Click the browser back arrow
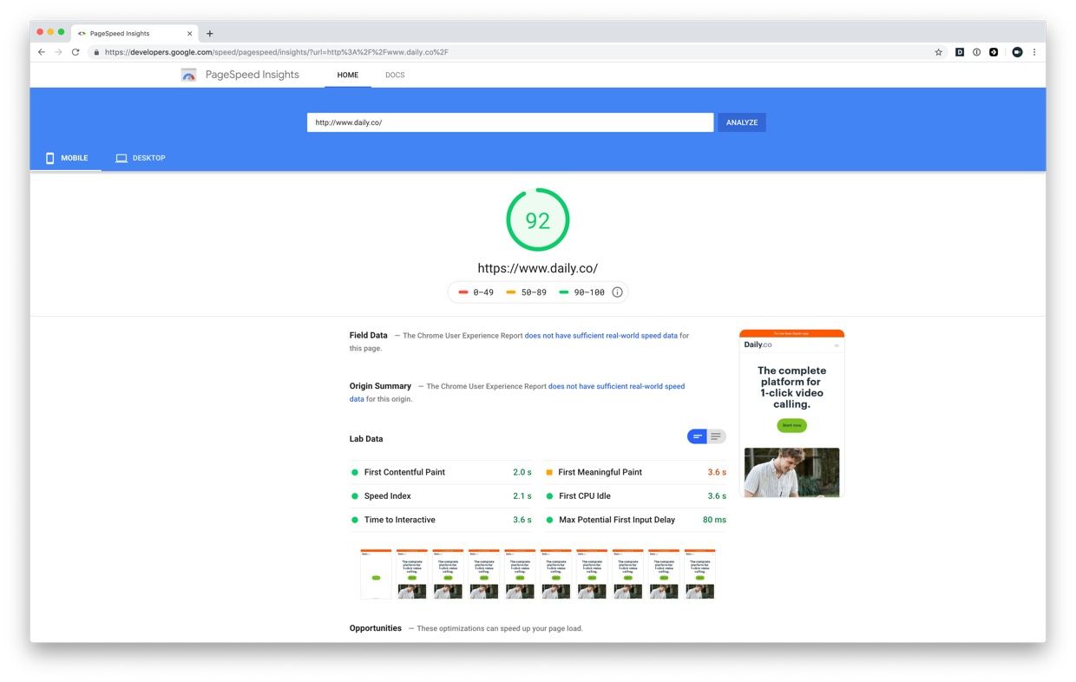 click(41, 52)
